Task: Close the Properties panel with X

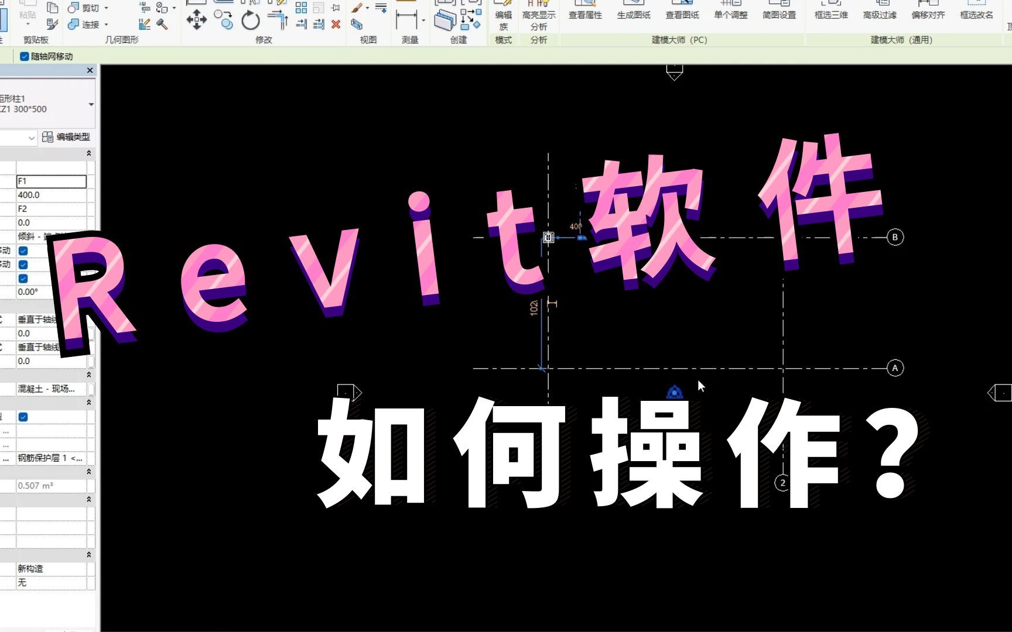Action: click(x=90, y=70)
